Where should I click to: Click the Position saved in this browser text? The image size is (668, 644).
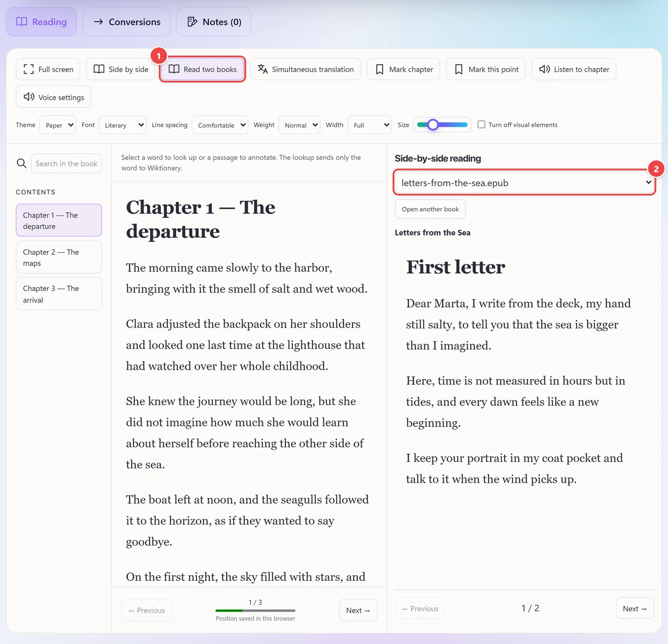[256, 618]
